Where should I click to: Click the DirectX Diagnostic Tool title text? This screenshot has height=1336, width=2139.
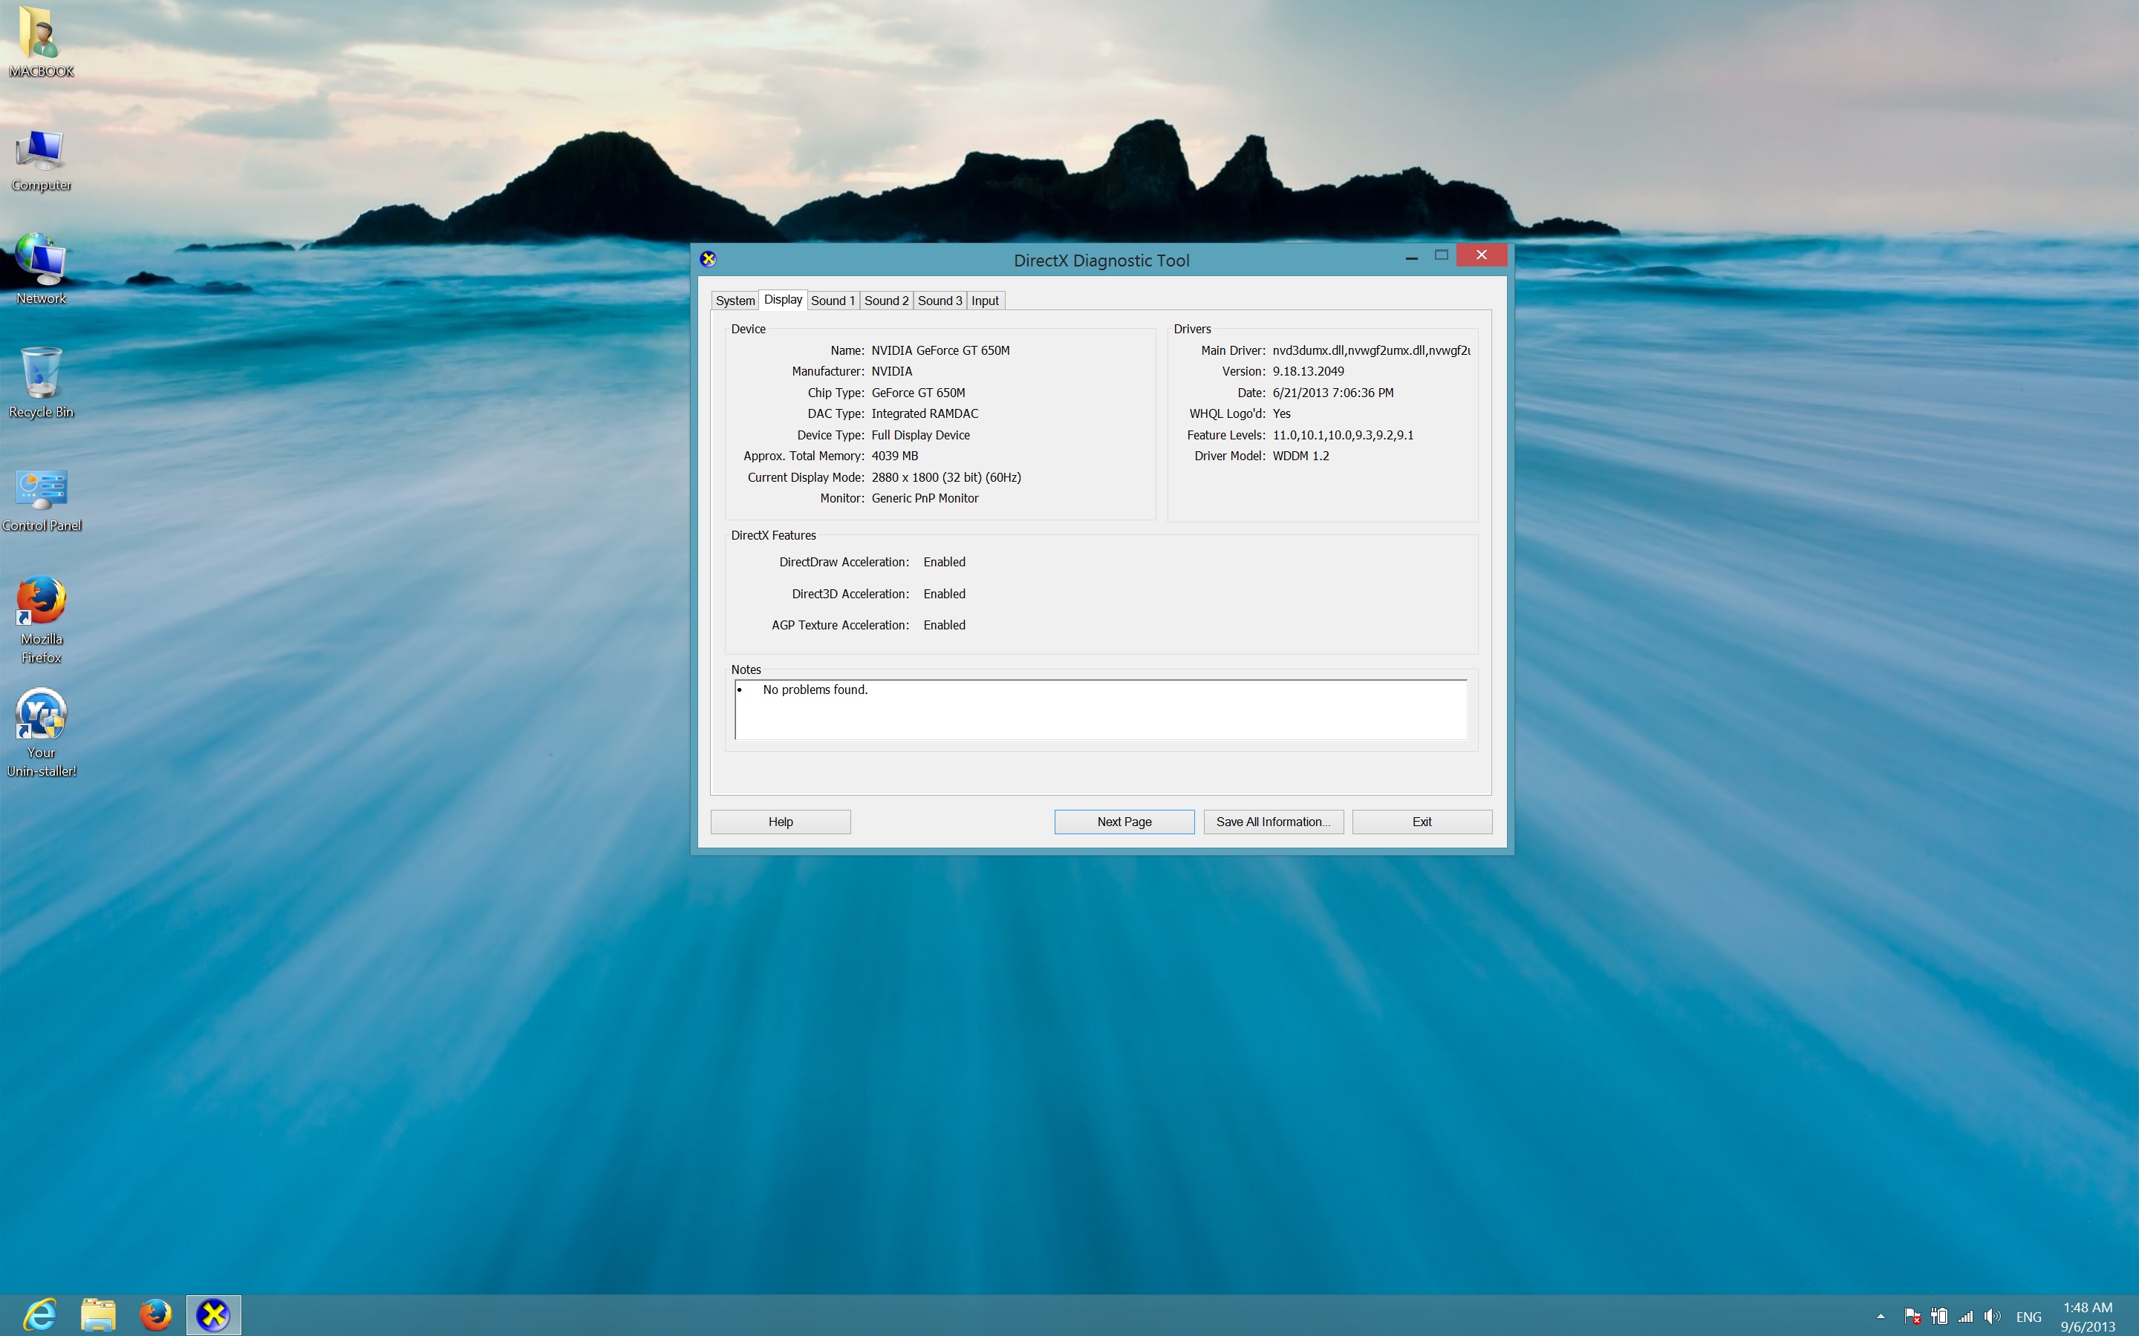(1101, 261)
